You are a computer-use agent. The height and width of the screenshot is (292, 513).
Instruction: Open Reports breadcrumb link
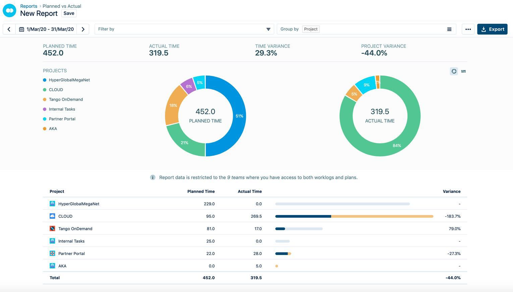click(x=29, y=6)
